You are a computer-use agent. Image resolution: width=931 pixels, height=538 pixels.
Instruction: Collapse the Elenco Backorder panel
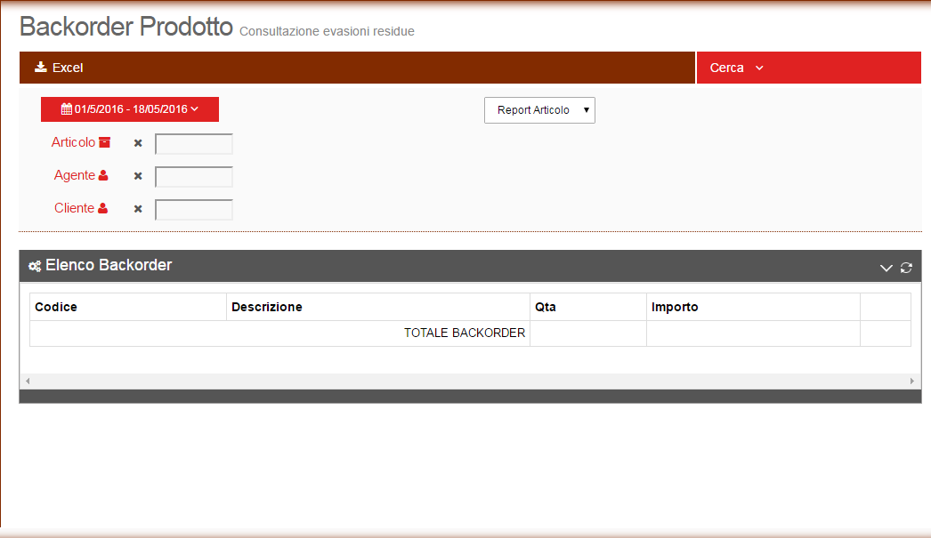(x=886, y=268)
